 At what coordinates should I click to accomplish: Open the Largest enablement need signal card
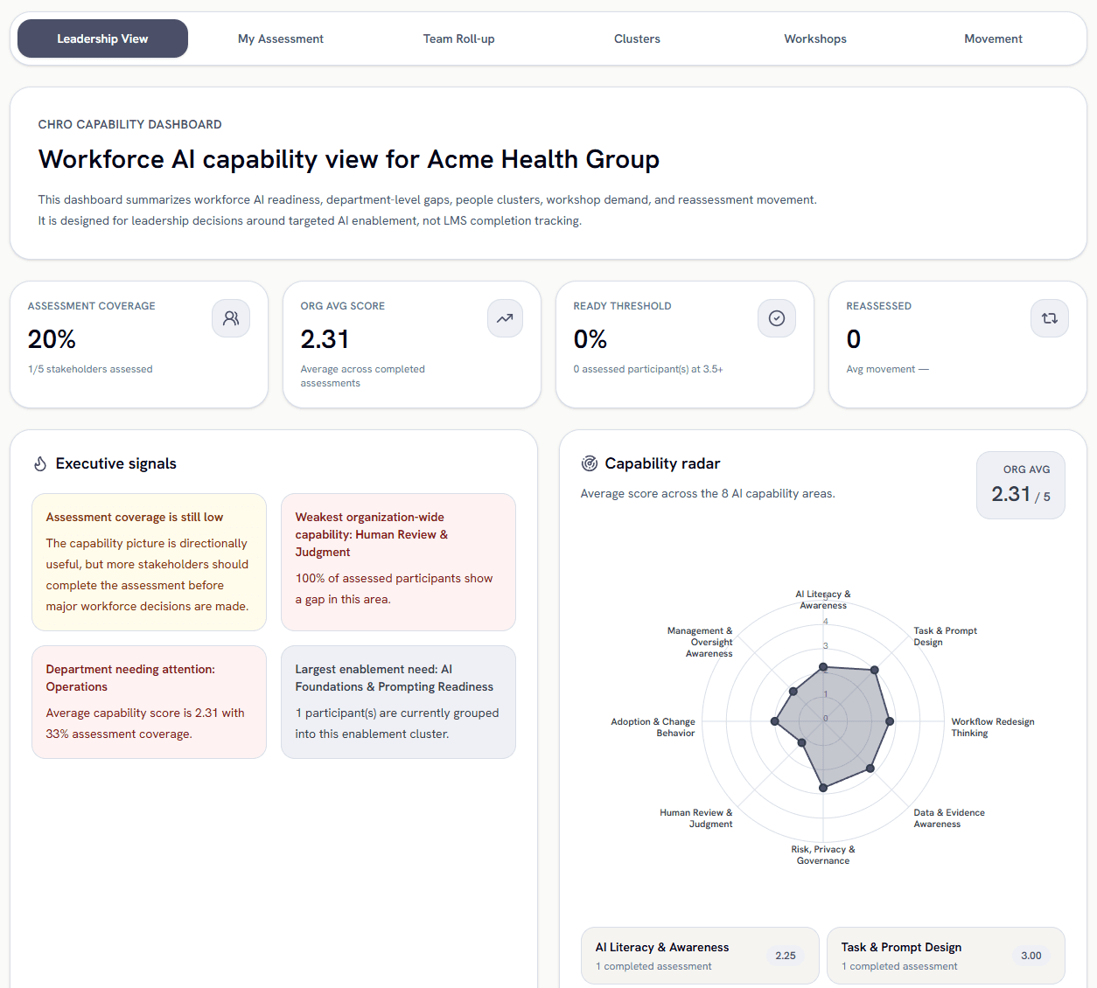click(398, 702)
